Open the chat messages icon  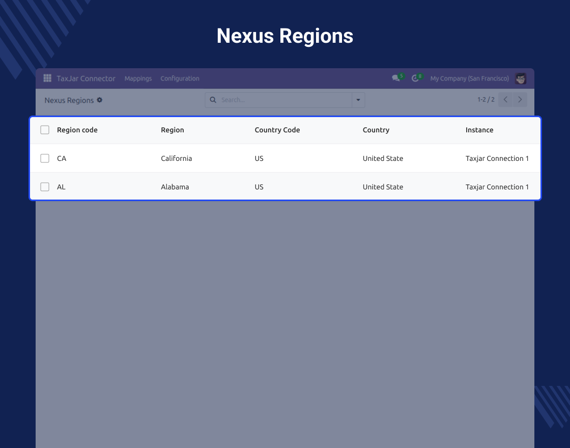tap(396, 78)
